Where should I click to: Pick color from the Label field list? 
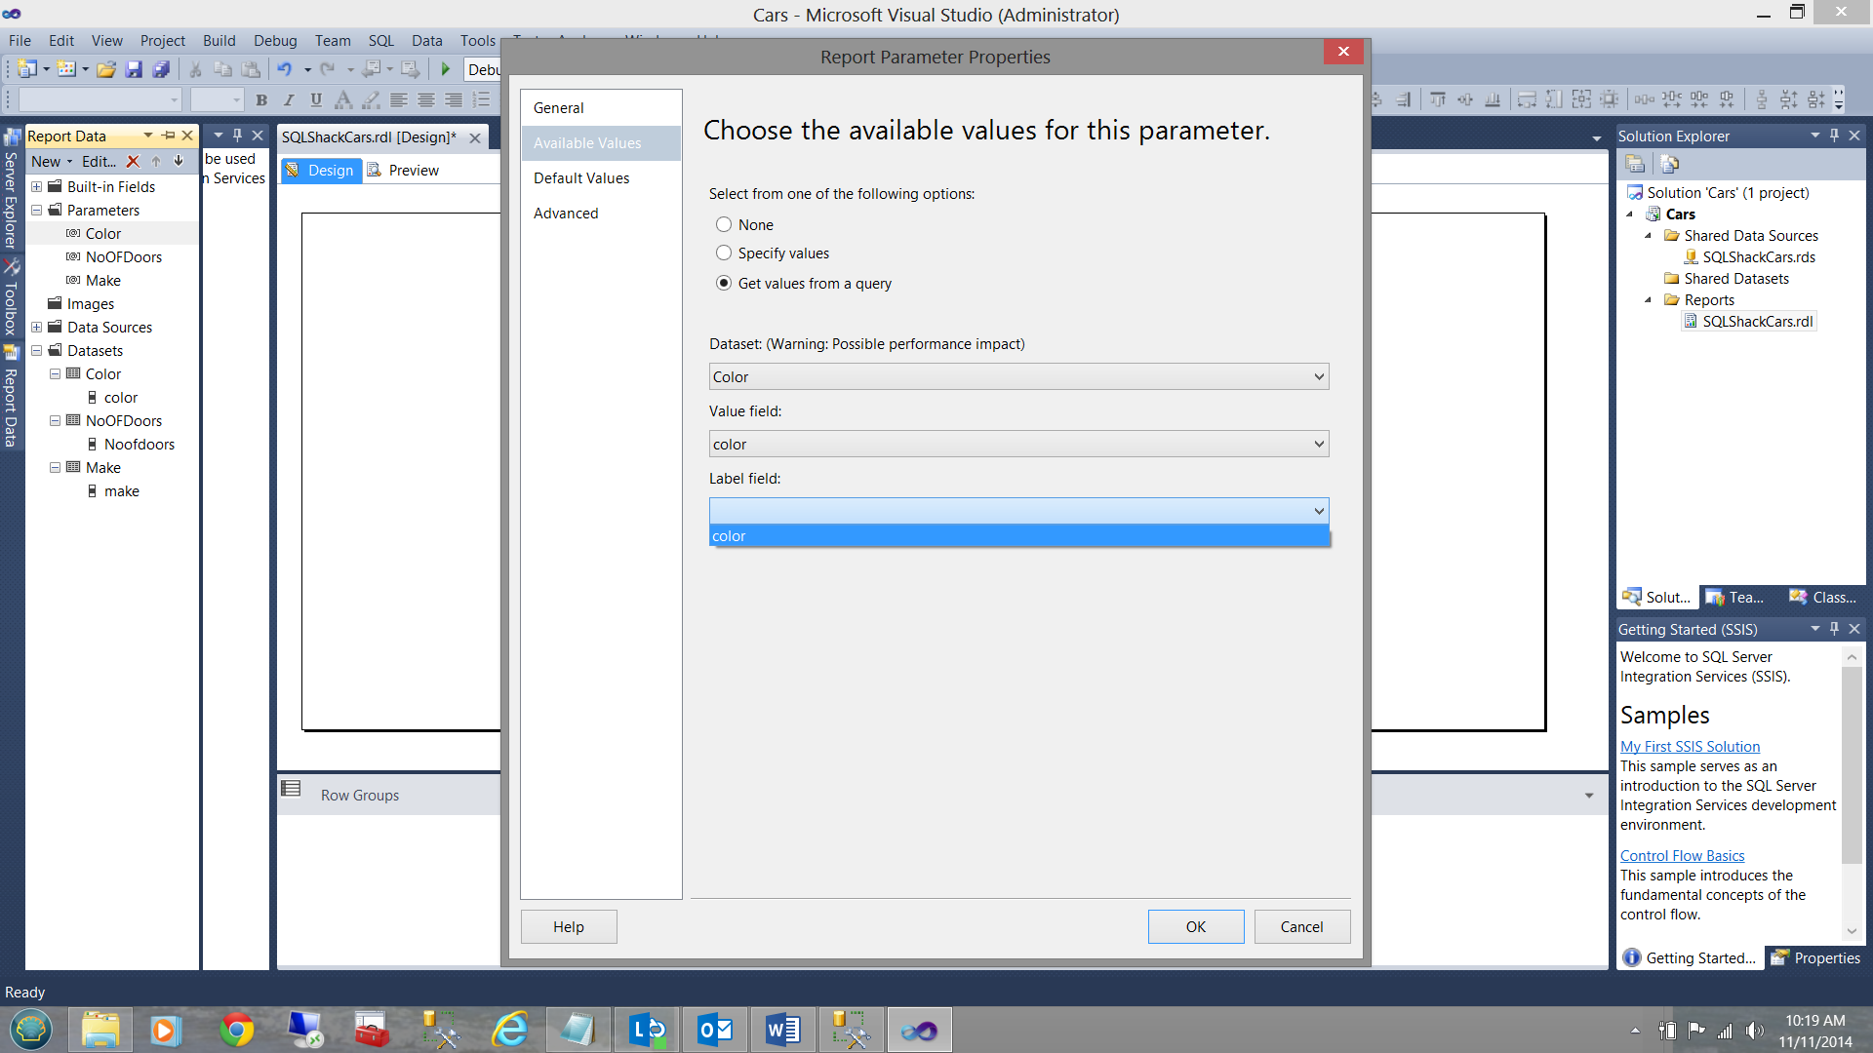coord(1018,536)
